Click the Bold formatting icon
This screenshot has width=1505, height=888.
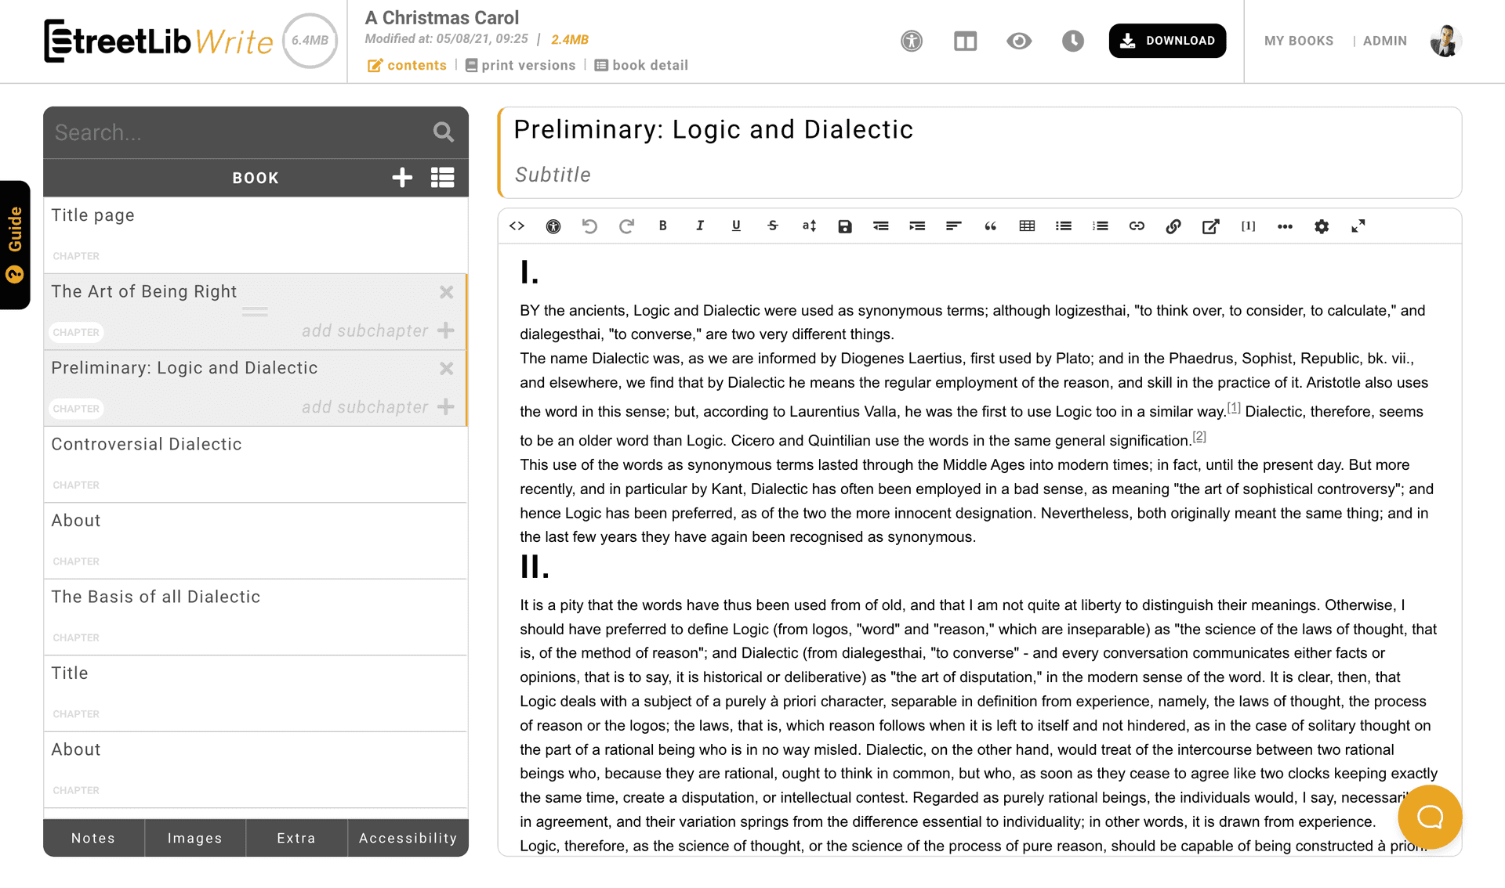tap(663, 226)
